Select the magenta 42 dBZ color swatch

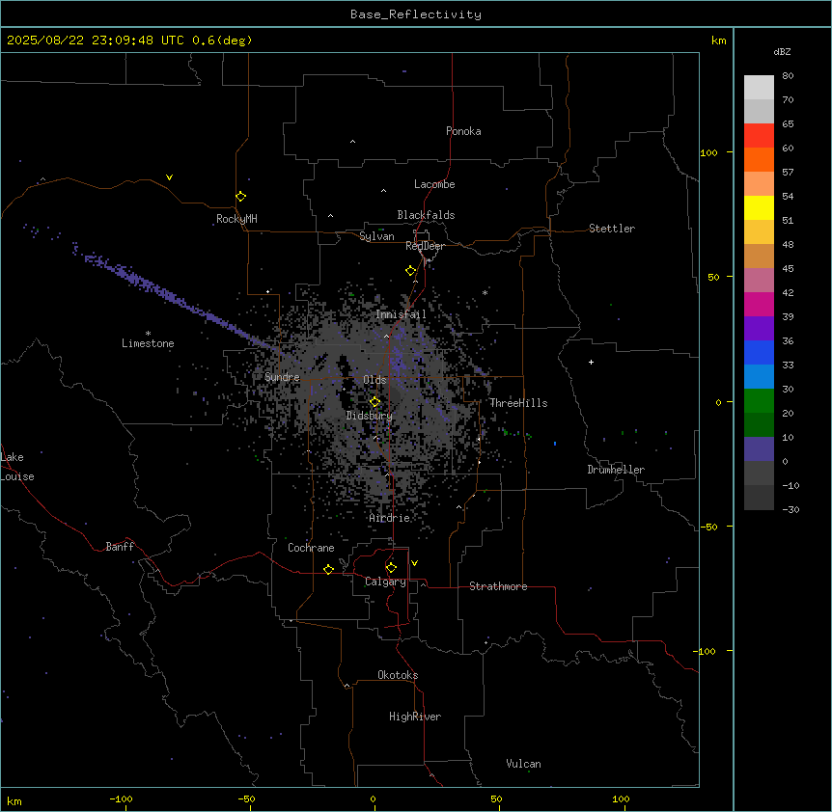(759, 304)
